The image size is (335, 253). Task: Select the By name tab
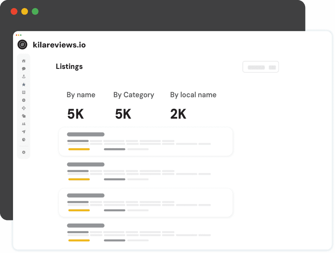tap(81, 95)
